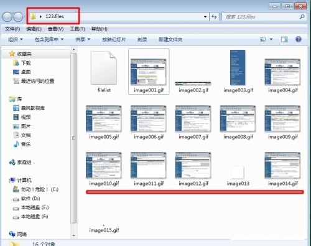The height and width of the screenshot is (246, 311).
Task: Open the 查看(V) menu
Action: click(x=55, y=29)
